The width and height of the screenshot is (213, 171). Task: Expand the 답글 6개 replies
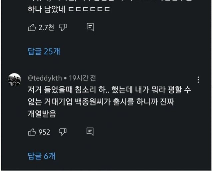[x=42, y=156]
